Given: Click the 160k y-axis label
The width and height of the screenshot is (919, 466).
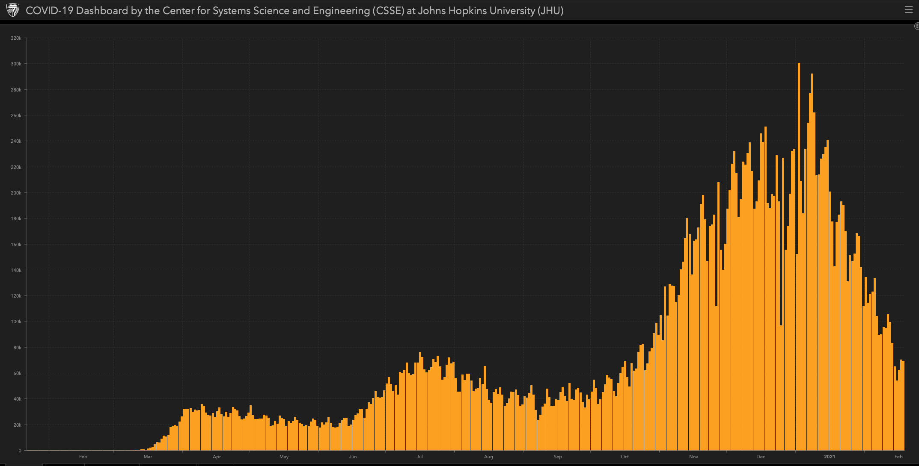Looking at the screenshot, I should tap(16, 245).
